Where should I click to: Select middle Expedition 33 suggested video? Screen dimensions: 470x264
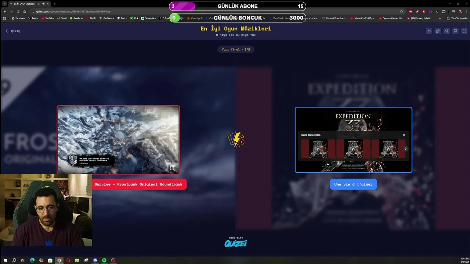[x=353, y=149]
